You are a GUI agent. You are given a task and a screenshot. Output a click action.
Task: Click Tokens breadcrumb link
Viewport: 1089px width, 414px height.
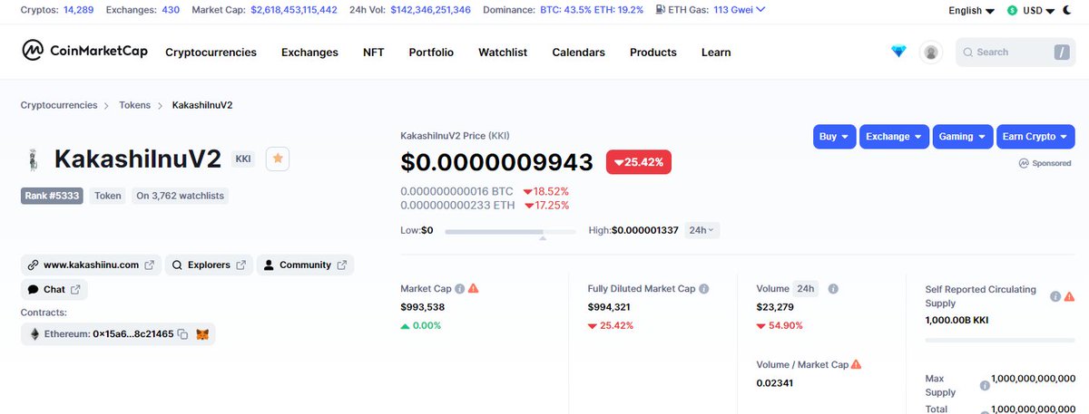134,105
